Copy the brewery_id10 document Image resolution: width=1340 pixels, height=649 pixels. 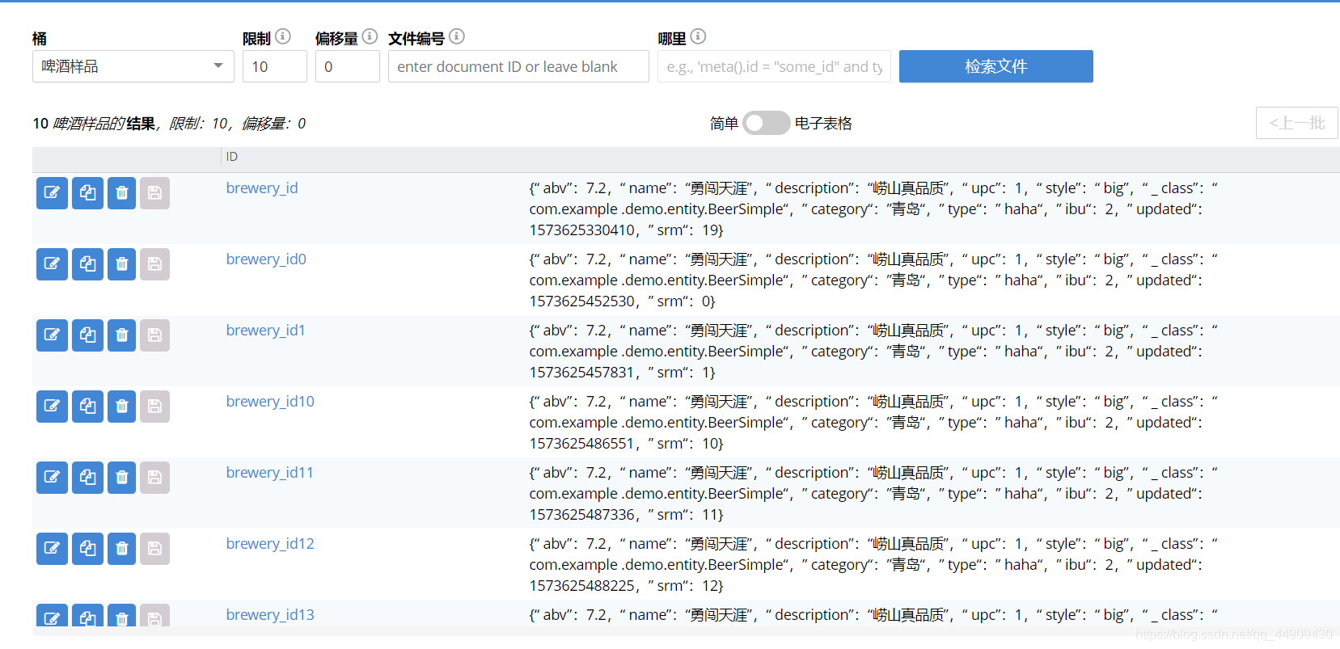tap(87, 407)
